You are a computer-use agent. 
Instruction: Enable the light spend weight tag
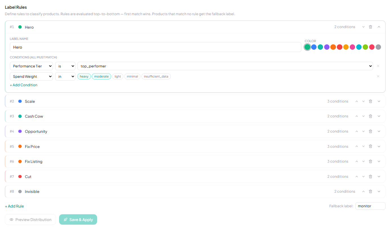(x=118, y=76)
